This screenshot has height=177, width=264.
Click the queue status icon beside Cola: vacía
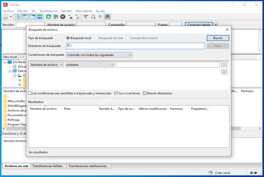click(x=211, y=173)
